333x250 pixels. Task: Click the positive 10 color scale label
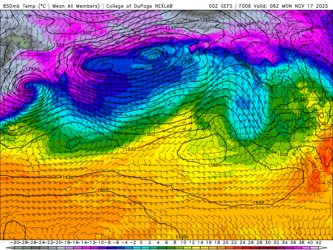[184, 242]
